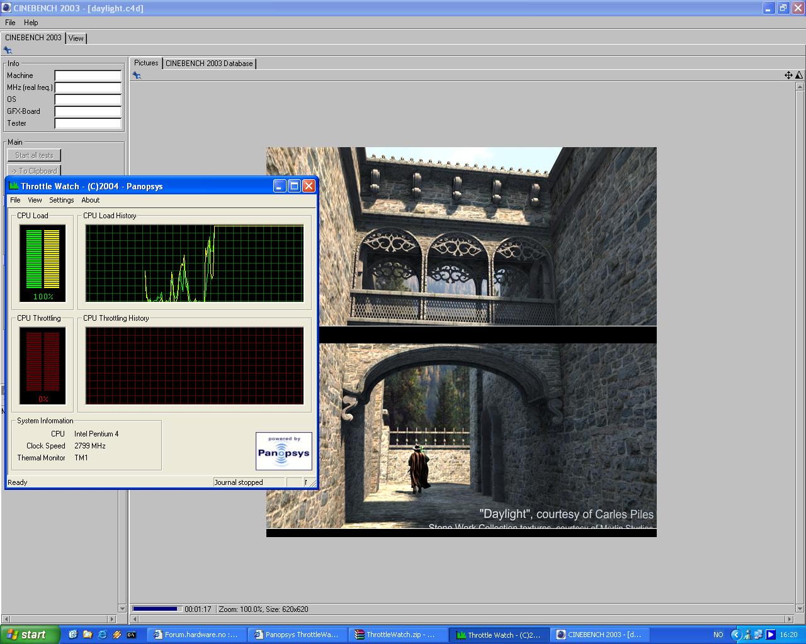Switch to Forum.hardware.no taskbar window

pyautogui.click(x=197, y=635)
